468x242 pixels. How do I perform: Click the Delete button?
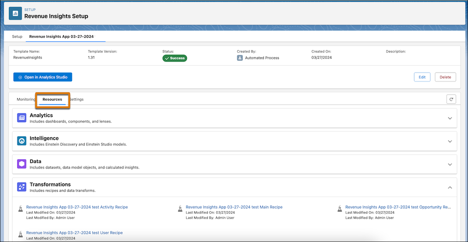pos(446,77)
